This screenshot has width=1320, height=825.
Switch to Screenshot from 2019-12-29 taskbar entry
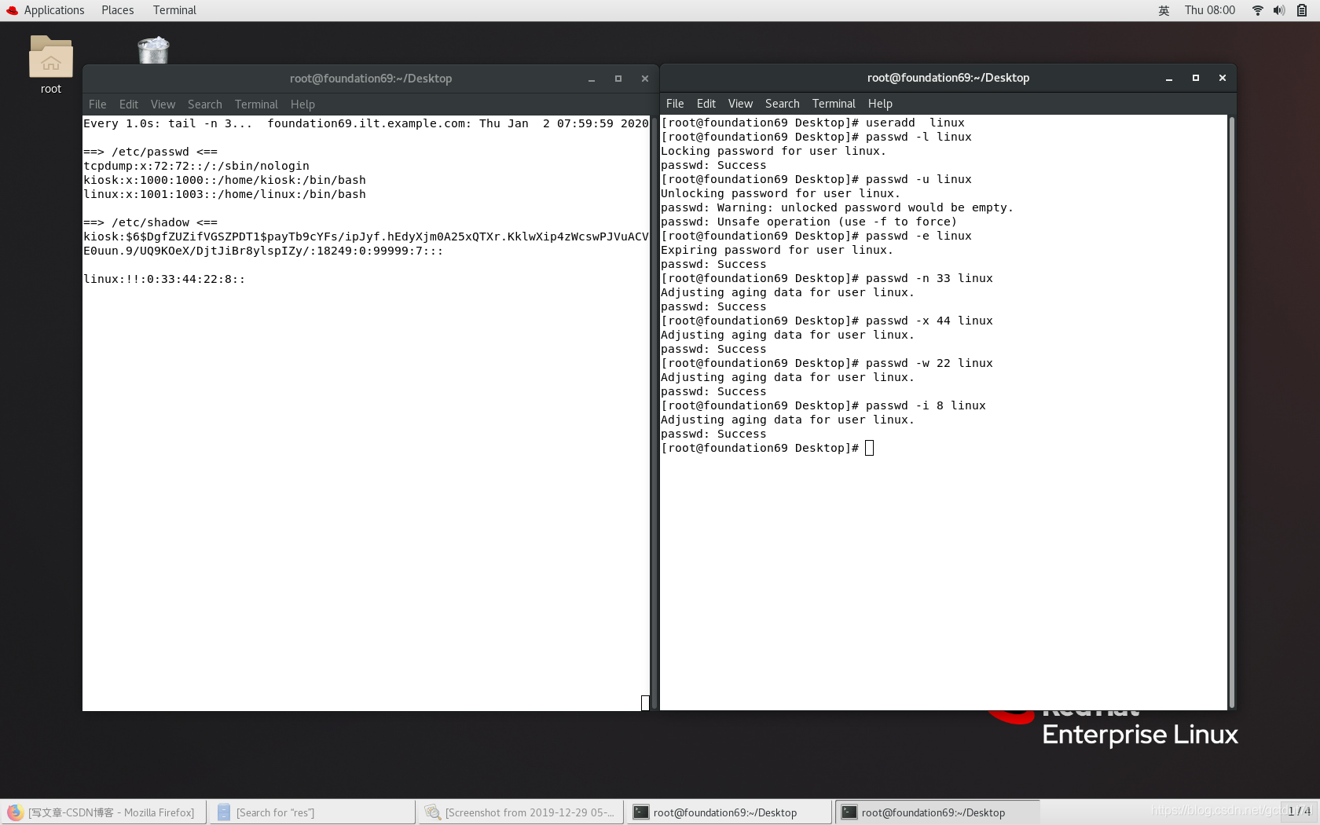[522, 812]
